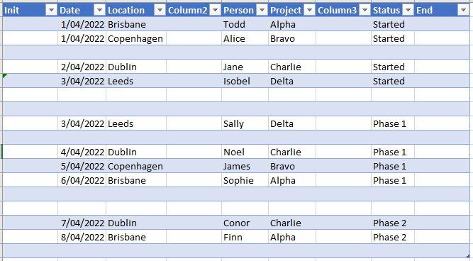Select the cell containing Isobel

coord(245,81)
